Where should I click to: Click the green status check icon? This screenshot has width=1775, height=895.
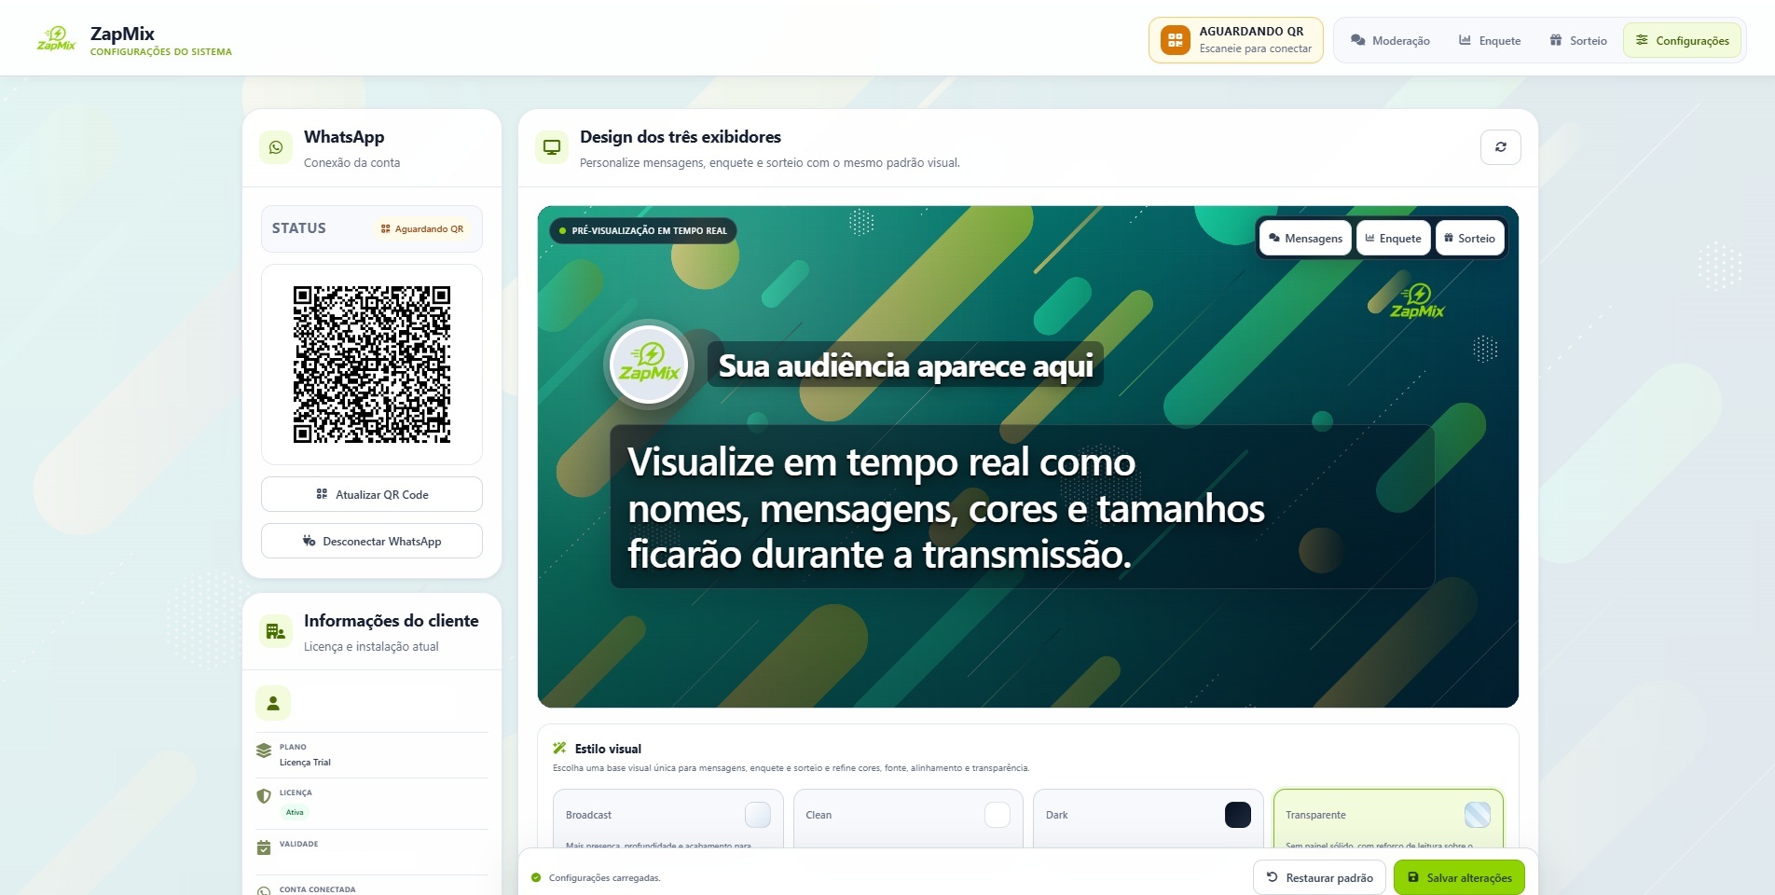coord(536,877)
